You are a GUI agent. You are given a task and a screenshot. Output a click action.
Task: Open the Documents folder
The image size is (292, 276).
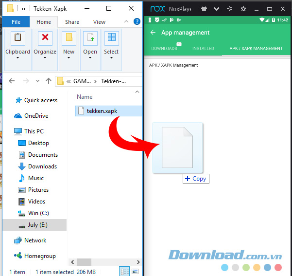pyautogui.click(x=38, y=155)
